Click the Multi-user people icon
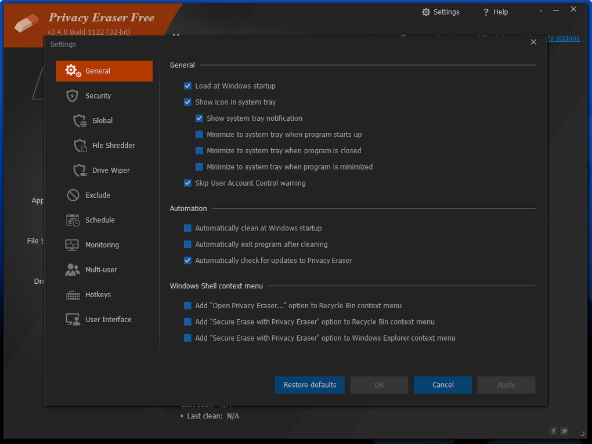 click(73, 269)
